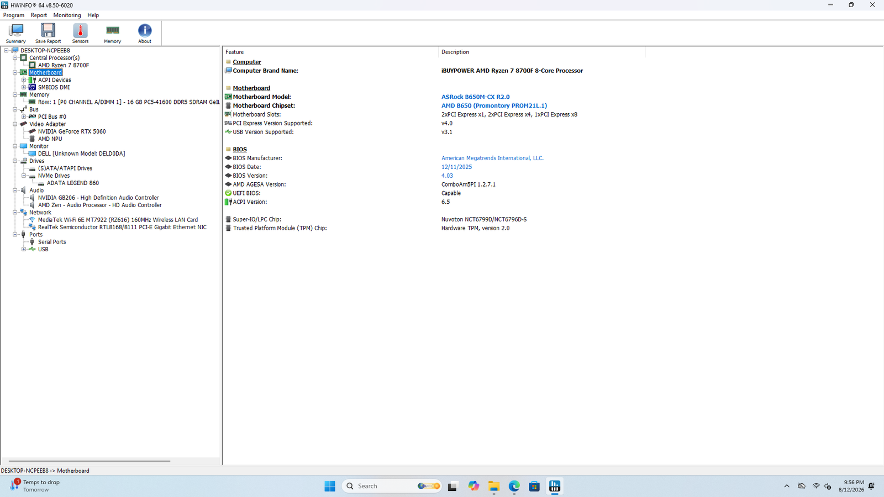
Task: Expand the ACPI Devices node
Action: [24, 80]
